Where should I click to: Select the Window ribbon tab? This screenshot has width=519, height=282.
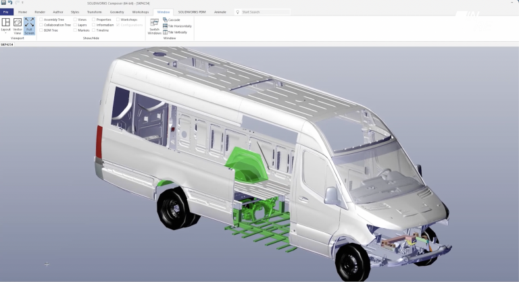tap(164, 12)
